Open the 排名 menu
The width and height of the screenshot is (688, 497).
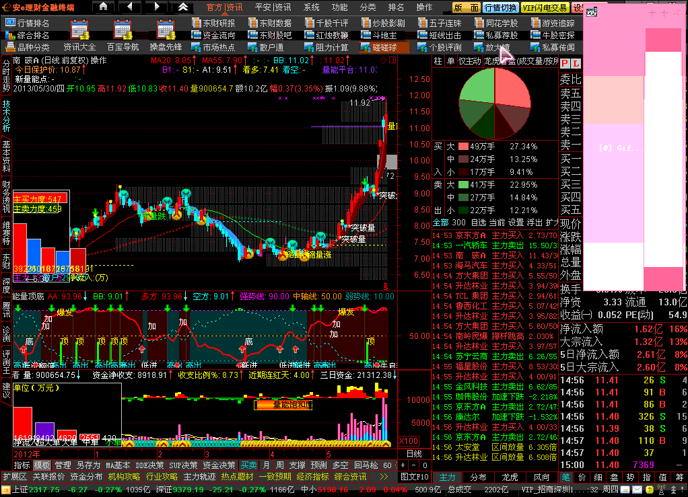396,7
